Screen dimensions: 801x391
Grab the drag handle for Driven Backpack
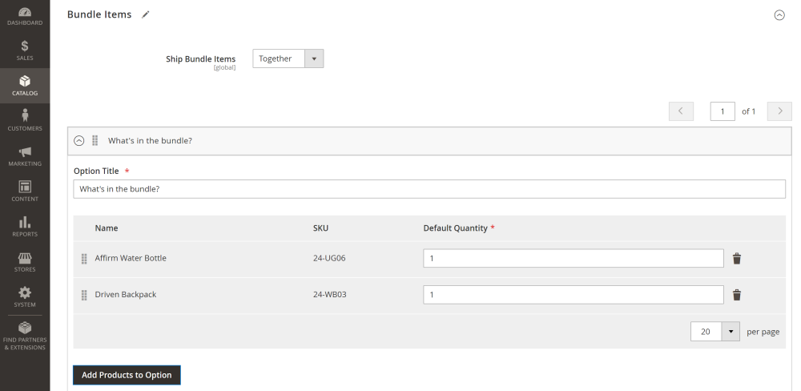[84, 295]
